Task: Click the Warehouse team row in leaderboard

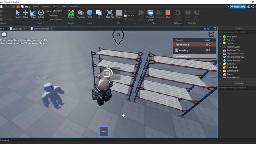Action: (x=194, y=44)
